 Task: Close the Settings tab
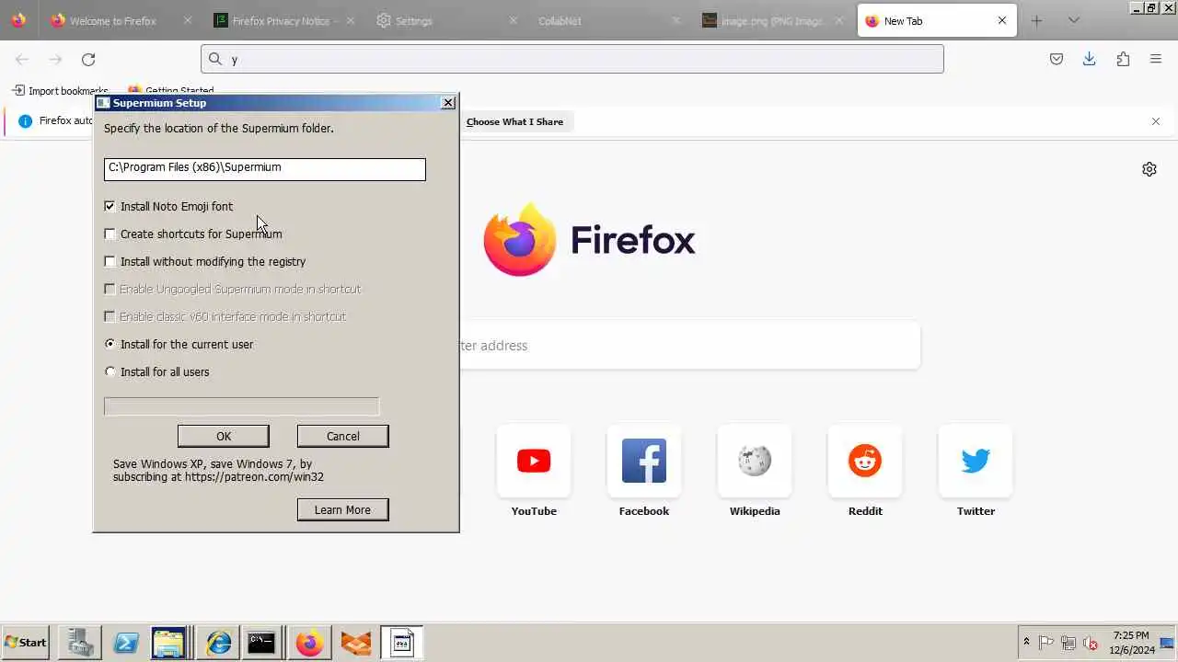click(x=514, y=20)
